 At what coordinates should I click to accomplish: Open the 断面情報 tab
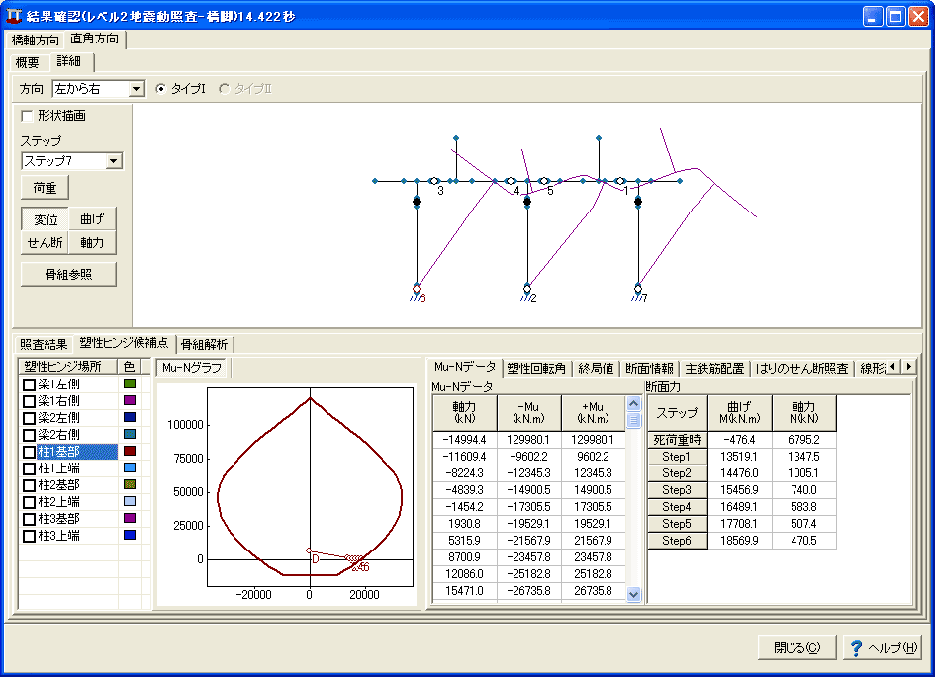[x=649, y=369]
